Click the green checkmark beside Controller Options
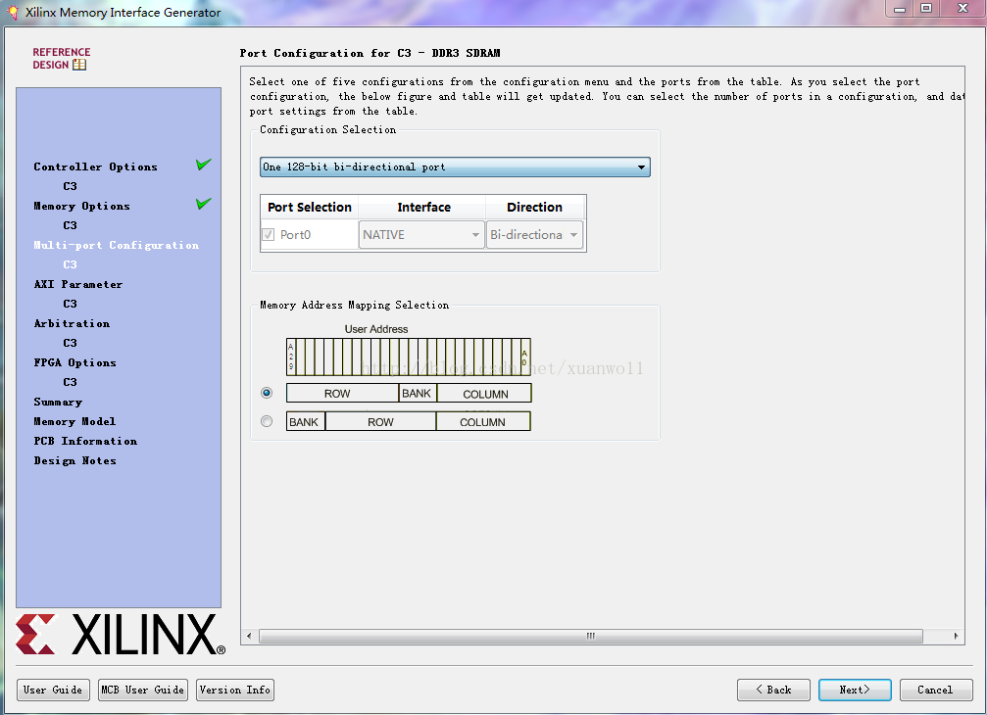987x715 pixels. (203, 165)
